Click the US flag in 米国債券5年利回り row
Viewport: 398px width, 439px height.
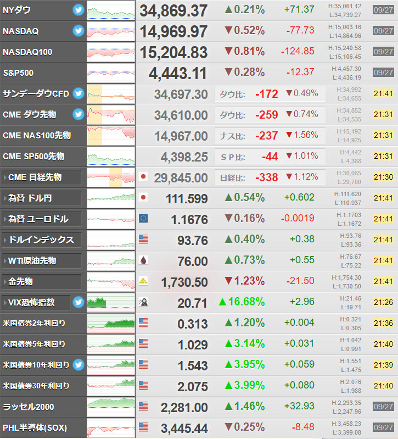[143, 344]
